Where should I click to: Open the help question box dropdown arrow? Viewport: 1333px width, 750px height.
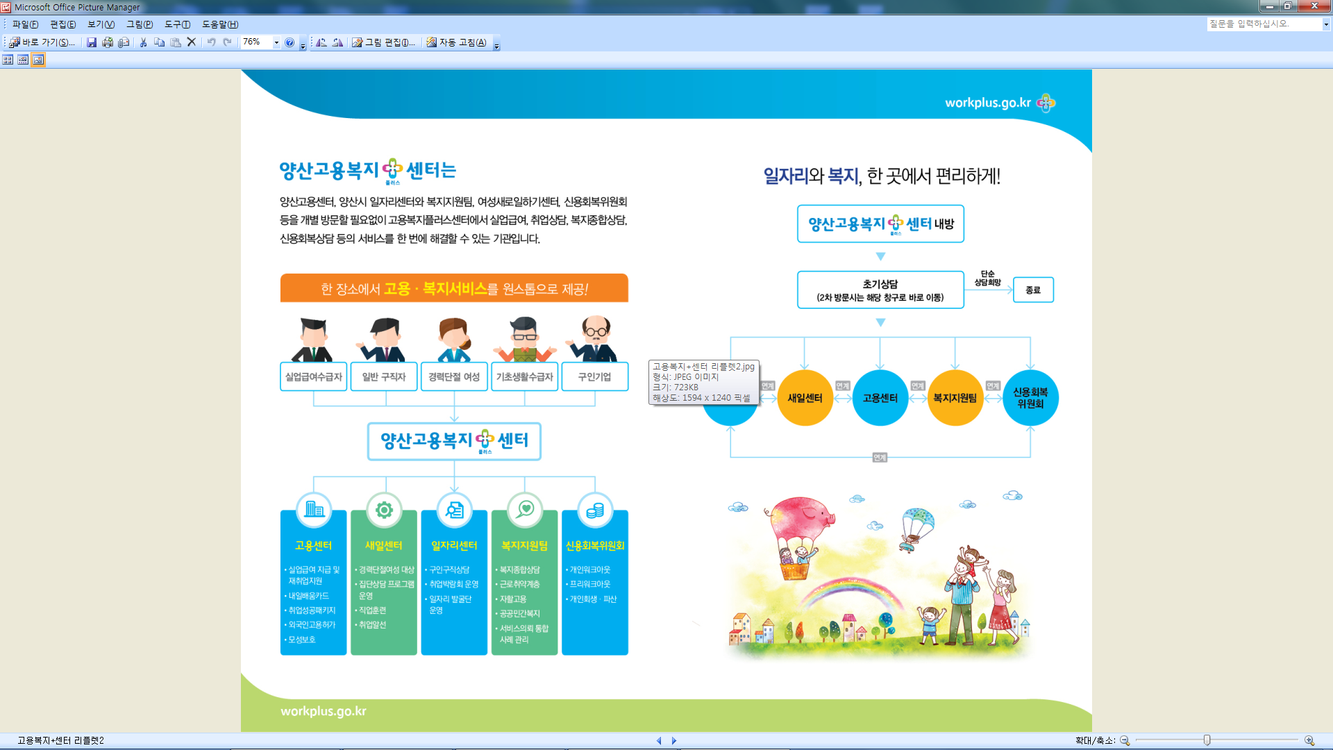pyautogui.click(x=1325, y=24)
